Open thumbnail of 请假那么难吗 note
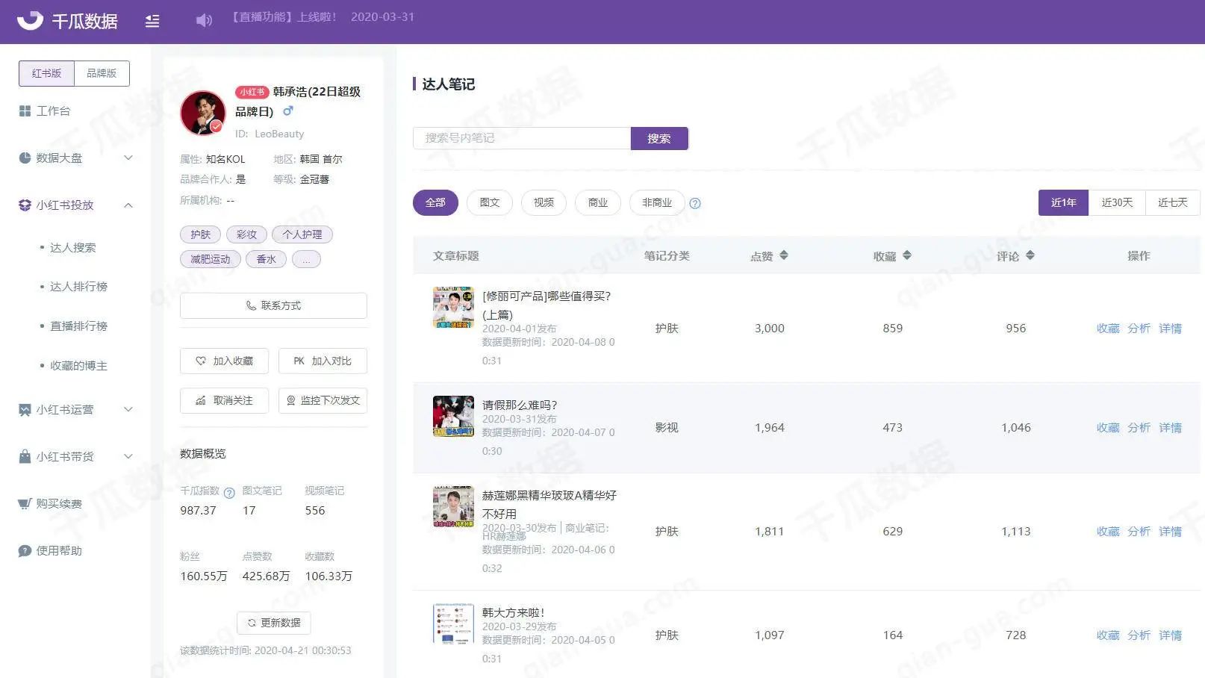The image size is (1205, 678). coord(453,416)
